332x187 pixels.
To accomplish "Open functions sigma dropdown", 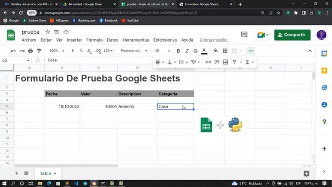I will [250, 62].
